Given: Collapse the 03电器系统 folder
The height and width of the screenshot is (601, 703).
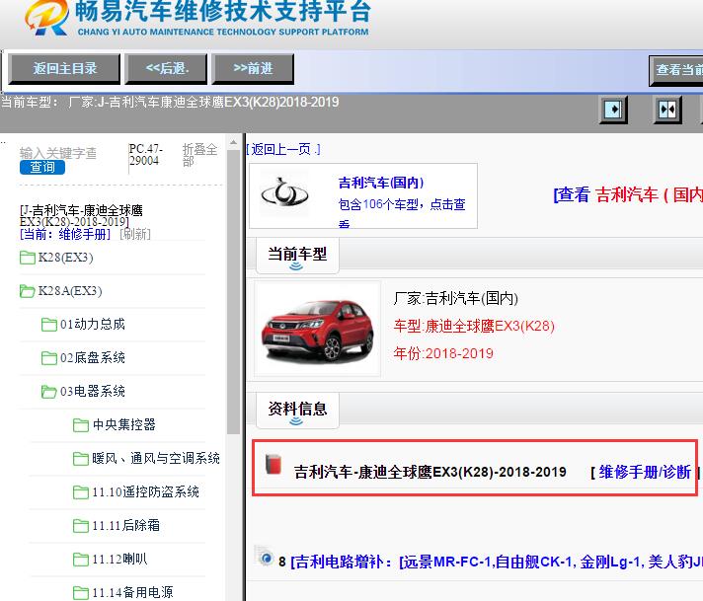Looking at the screenshot, I should 49,392.
